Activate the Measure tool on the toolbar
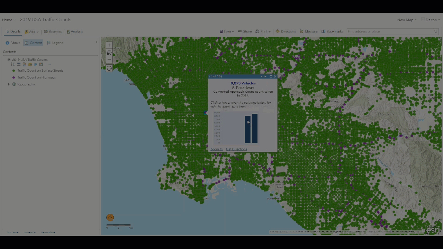Image resolution: width=443 pixels, height=249 pixels. click(x=309, y=31)
